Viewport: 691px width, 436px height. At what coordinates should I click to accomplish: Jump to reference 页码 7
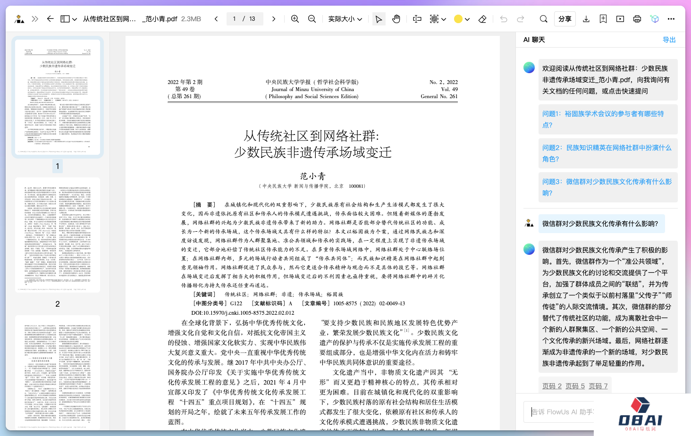[598, 386]
